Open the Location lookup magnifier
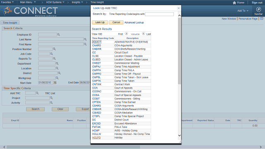This screenshot has height=149, width=265. 57,68
